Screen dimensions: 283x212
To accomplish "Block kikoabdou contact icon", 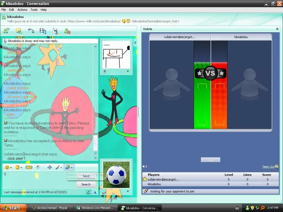I will click(x=67, y=31).
